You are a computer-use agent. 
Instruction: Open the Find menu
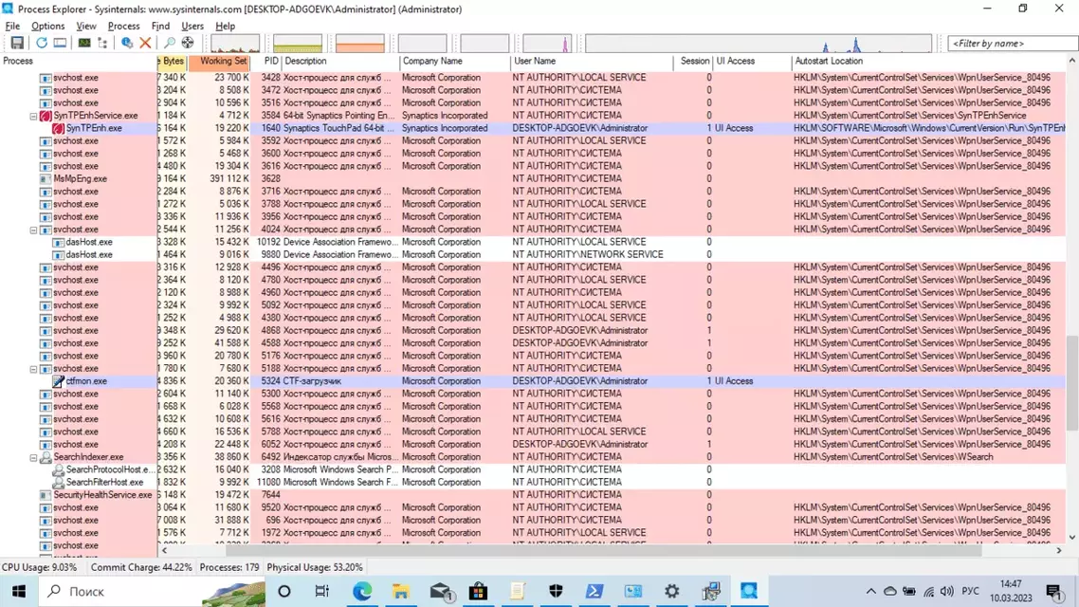[x=160, y=27]
